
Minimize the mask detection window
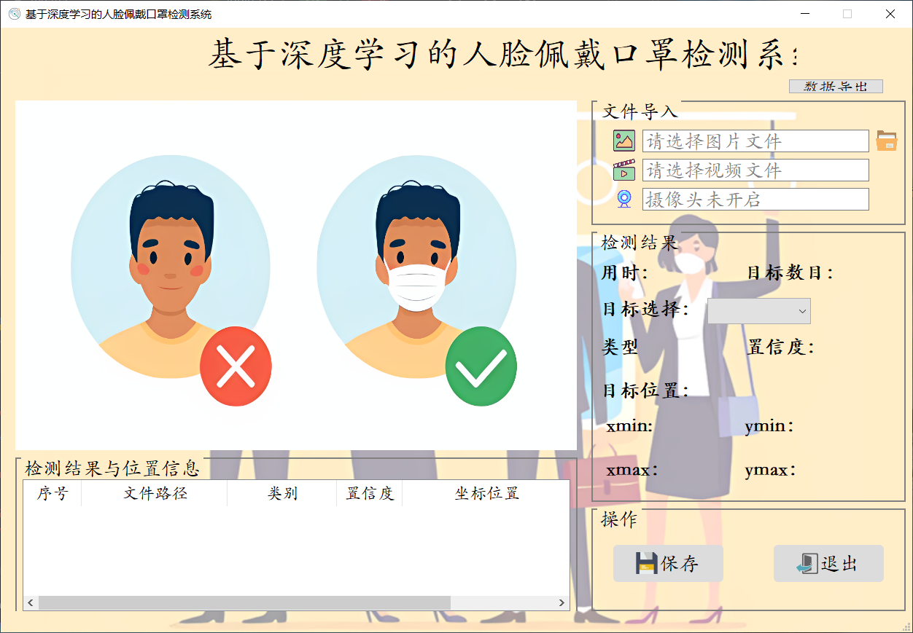pos(806,14)
